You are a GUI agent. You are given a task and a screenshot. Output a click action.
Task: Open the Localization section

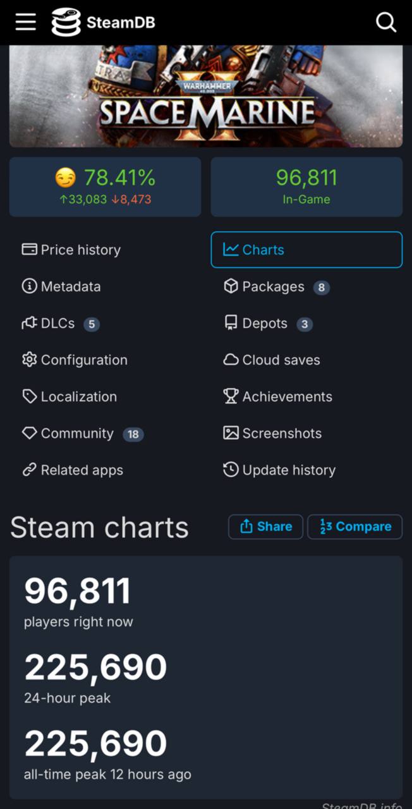70,397
